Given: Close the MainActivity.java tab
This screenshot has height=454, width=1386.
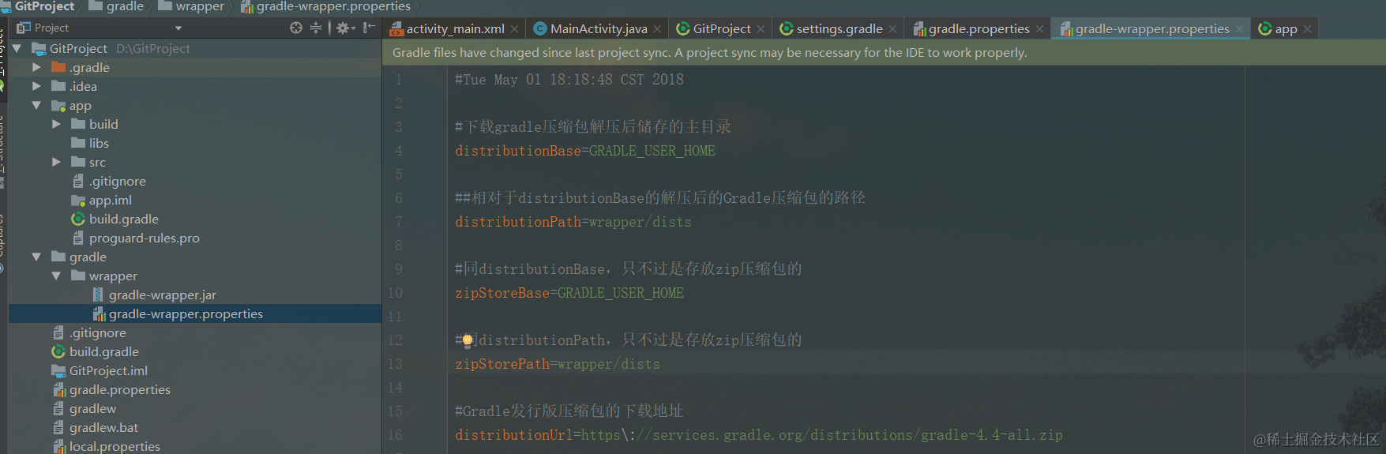Looking at the screenshot, I should [x=657, y=29].
